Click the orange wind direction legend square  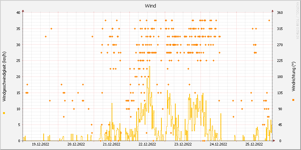(x=293, y=100)
